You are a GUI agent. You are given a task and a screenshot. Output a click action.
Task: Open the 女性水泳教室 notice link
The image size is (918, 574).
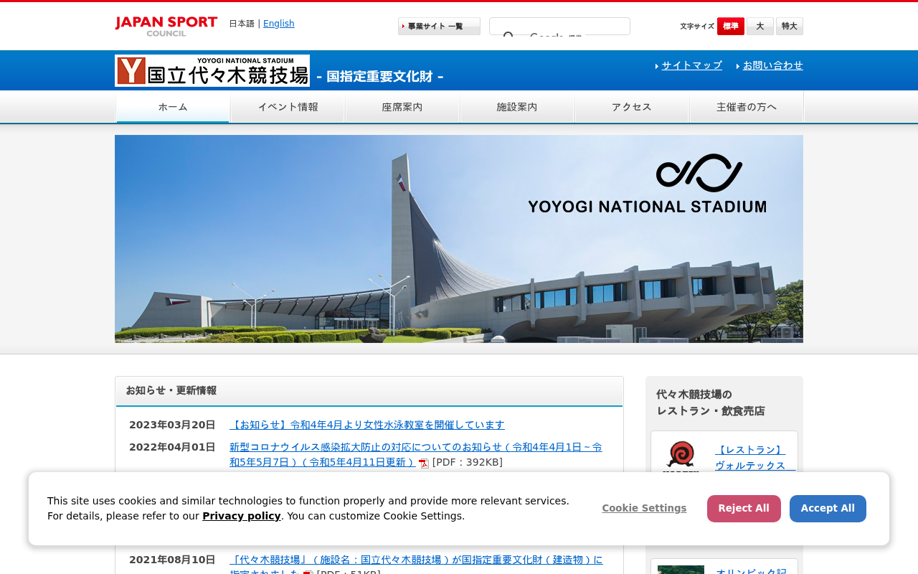pyautogui.click(x=367, y=425)
